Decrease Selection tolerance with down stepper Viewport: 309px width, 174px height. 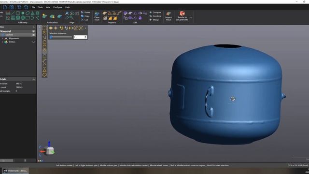point(86,38)
